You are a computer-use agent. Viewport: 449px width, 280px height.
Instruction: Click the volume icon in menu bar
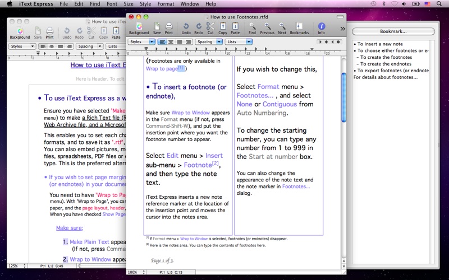[404, 4]
